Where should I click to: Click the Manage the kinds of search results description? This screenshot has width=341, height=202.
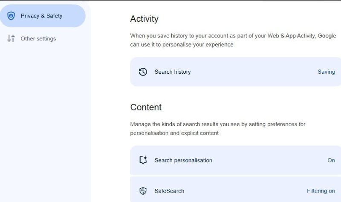[218, 129]
